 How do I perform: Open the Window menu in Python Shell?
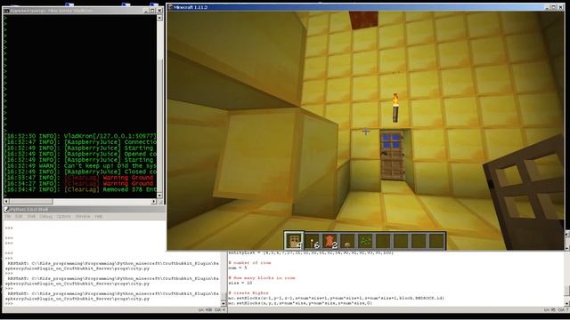[x=83, y=216]
